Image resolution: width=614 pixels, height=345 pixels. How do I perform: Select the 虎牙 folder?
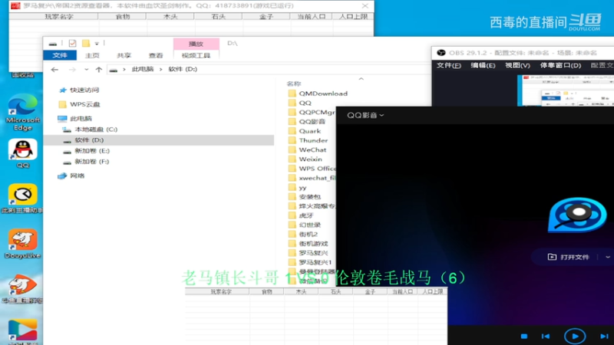(x=305, y=215)
